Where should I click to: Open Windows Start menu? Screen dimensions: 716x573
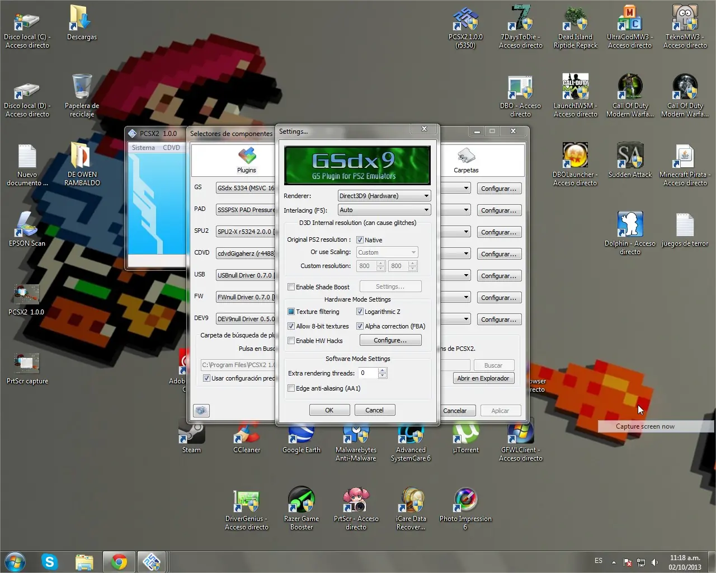[x=15, y=561]
